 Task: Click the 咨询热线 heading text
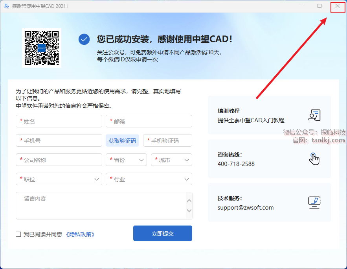[230, 155]
